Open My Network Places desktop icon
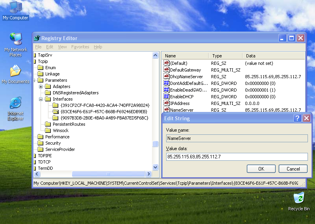This screenshot has width=315, height=224. (x=15, y=44)
